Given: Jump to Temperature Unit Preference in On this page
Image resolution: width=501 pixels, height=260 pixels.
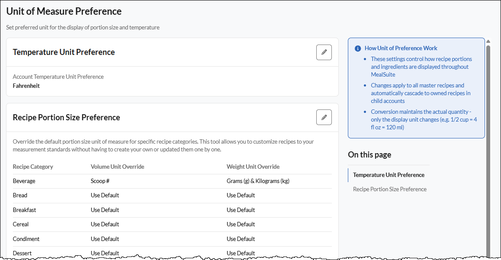Looking at the screenshot, I should [389, 175].
